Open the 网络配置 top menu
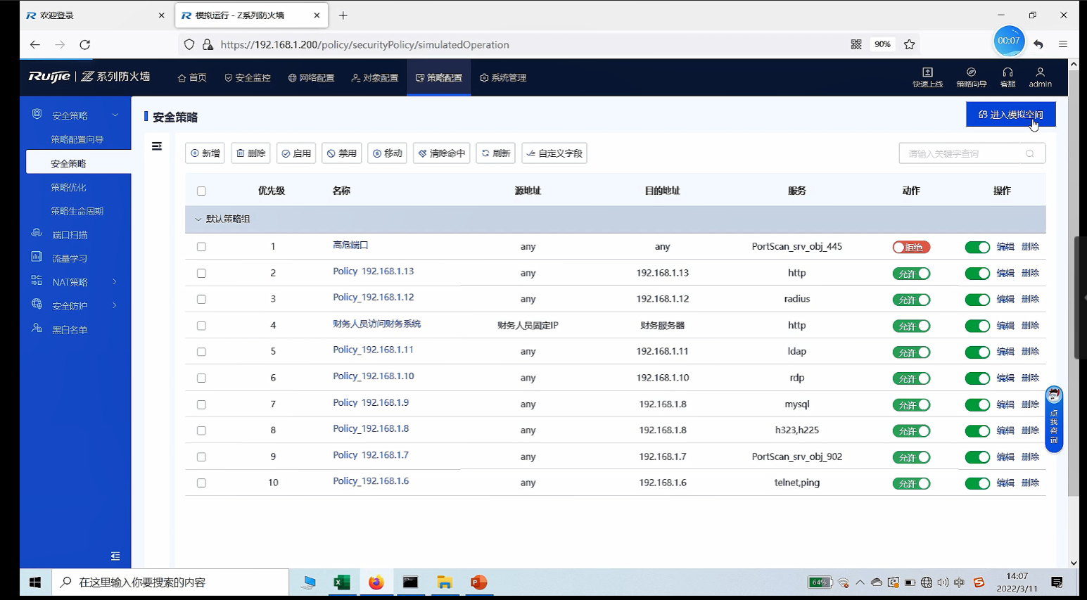Viewport: 1087px width, 600px height. point(311,78)
